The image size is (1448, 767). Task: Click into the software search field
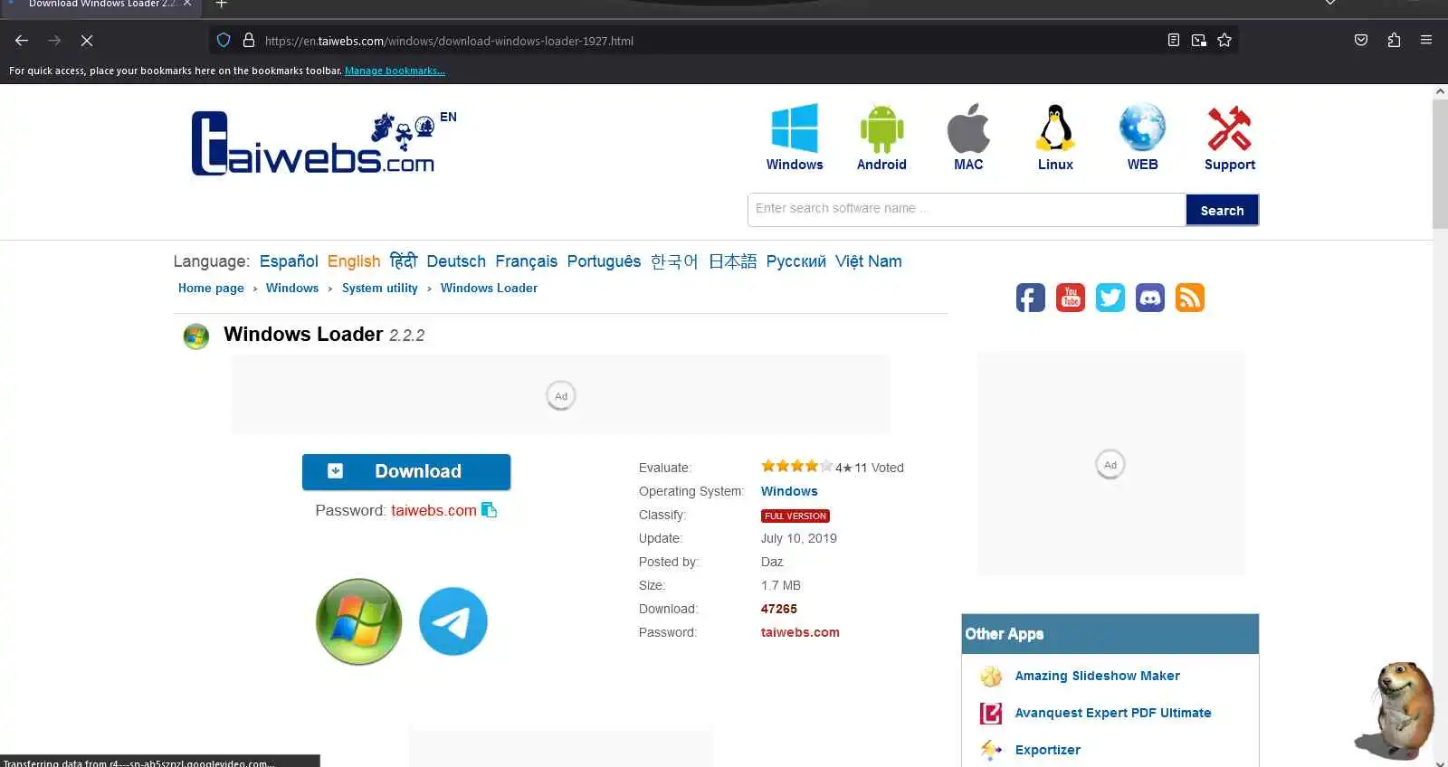(967, 209)
